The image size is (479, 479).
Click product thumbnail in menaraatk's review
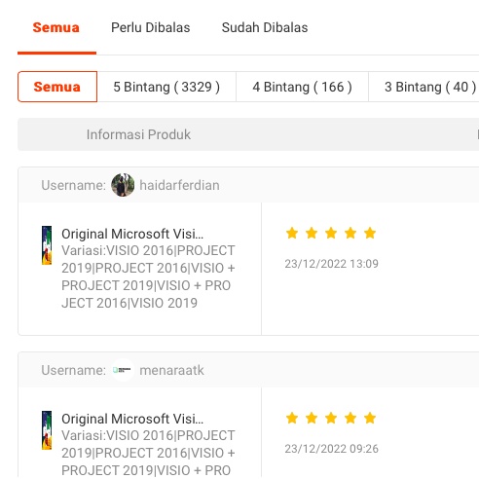coord(47,430)
